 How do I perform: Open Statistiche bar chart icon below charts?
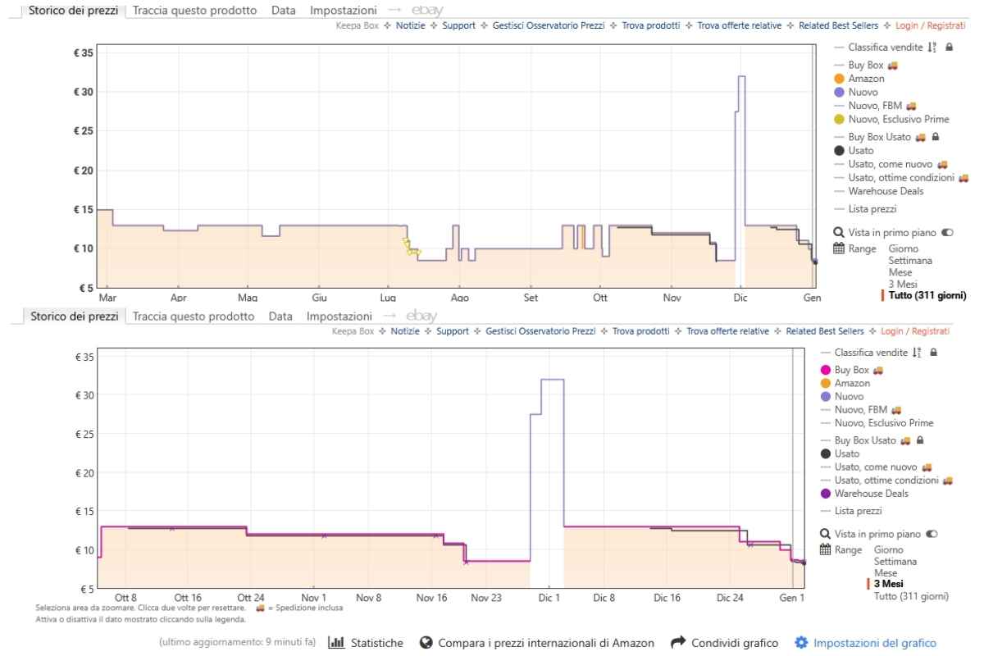coord(337,642)
